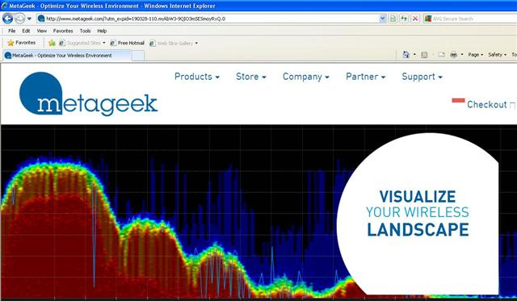Screen dimensions: 517x301
Task: Click the Add to Favorites Bar icon
Action: coord(52,43)
